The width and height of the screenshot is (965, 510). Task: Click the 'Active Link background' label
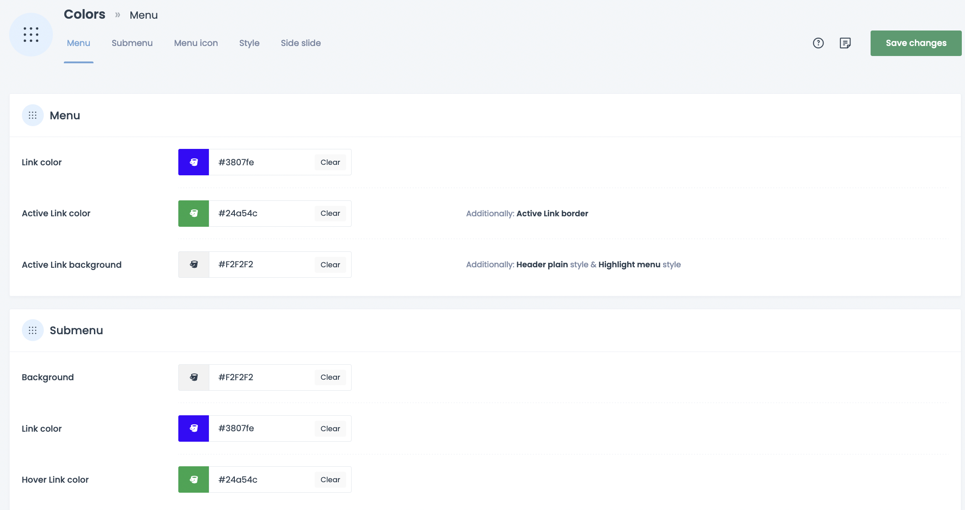(x=72, y=265)
